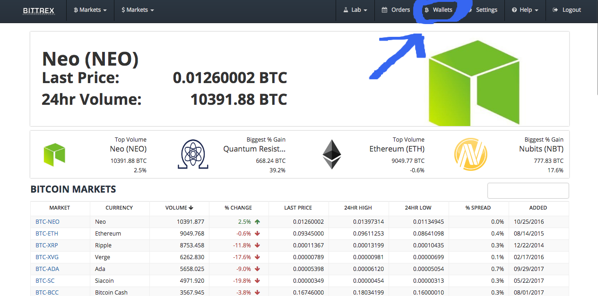The height and width of the screenshot is (296, 598).
Task: Click the Neo (NEO) heading title
Action: 90,59
